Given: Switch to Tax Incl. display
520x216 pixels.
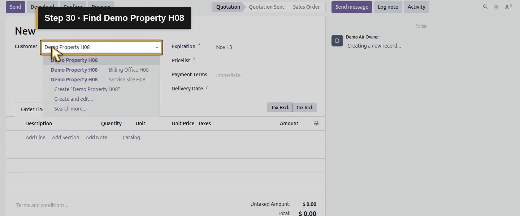Looking at the screenshot, I should pyautogui.click(x=305, y=107).
